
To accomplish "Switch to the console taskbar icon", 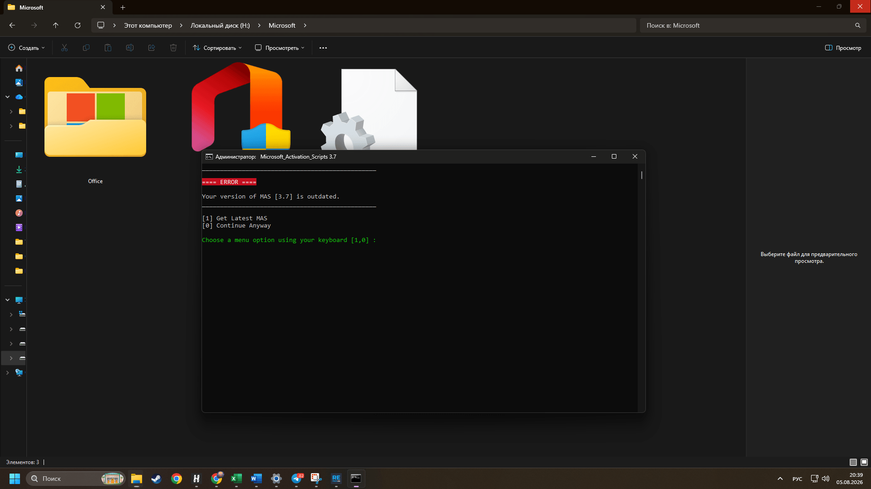I will [x=356, y=479].
